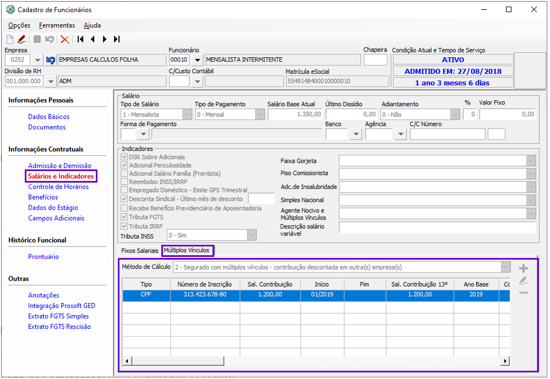
Task: Go to Admissão e Demissão
Action: tap(59, 166)
